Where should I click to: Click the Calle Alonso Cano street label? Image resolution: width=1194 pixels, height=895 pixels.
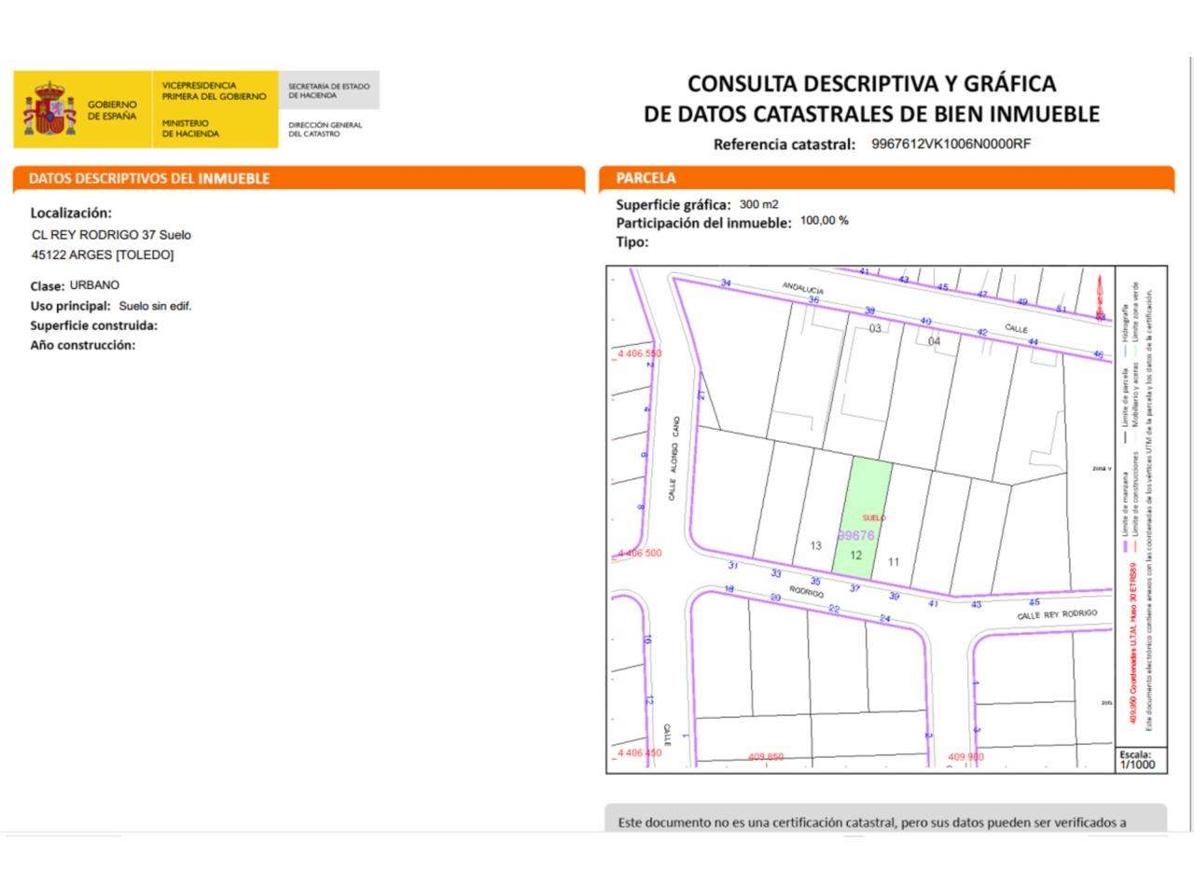tap(678, 460)
